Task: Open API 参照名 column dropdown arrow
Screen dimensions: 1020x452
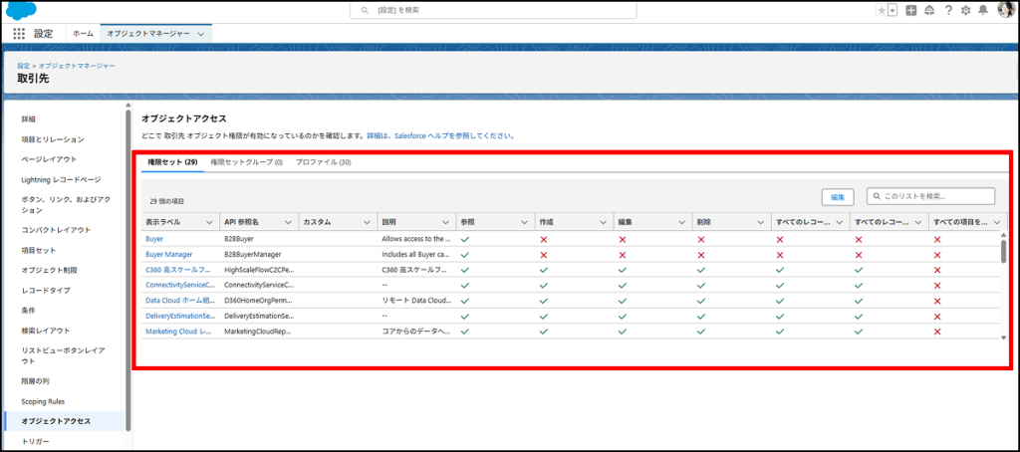Action: click(x=288, y=222)
